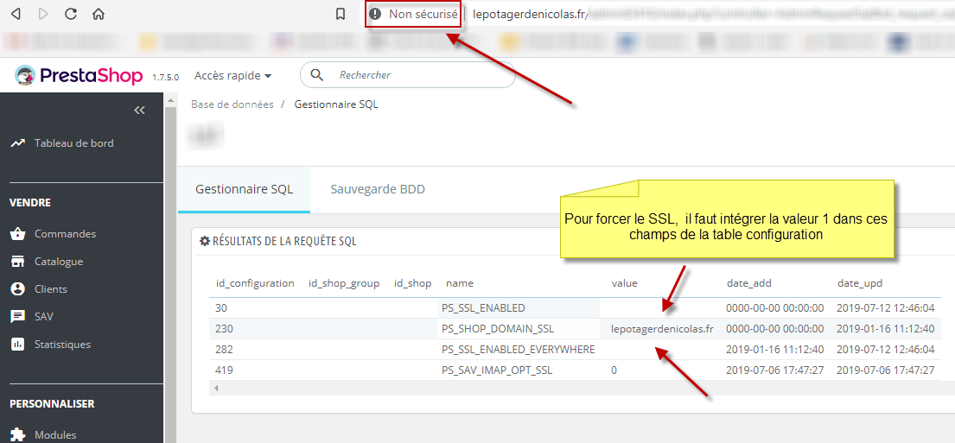Click the Tableau de bord trend icon

[17, 143]
